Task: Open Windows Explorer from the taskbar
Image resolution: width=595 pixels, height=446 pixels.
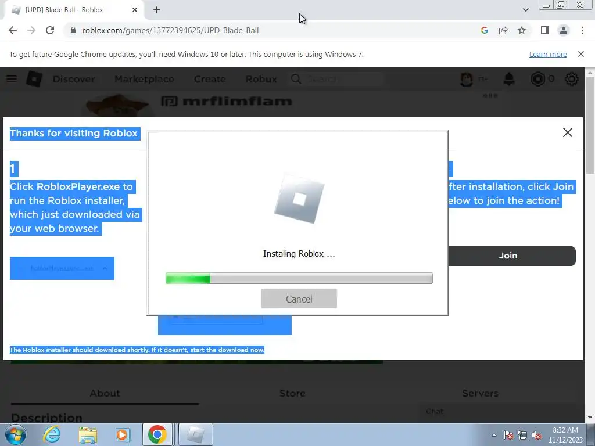Action: [x=88, y=434]
